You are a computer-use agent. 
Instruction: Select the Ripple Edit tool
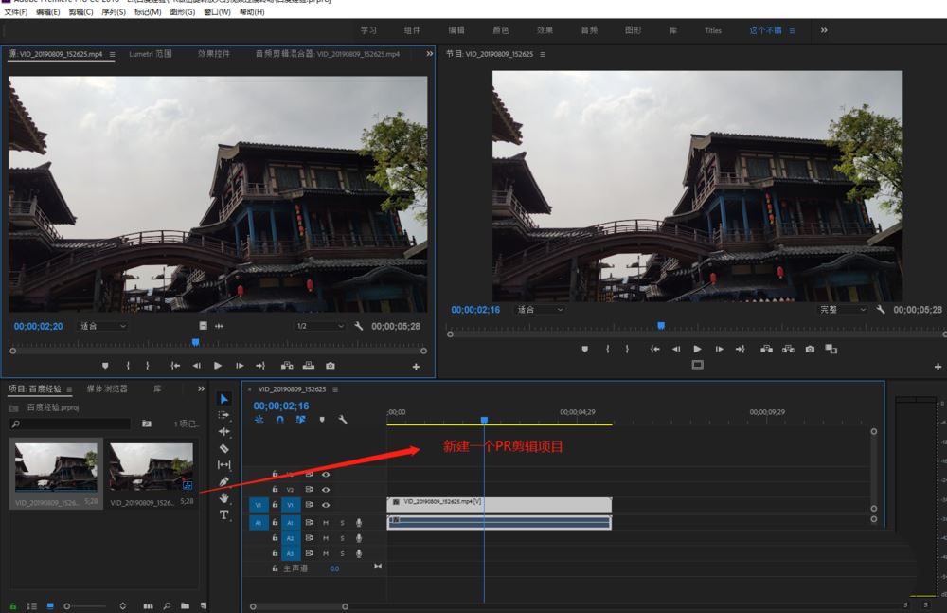click(223, 430)
